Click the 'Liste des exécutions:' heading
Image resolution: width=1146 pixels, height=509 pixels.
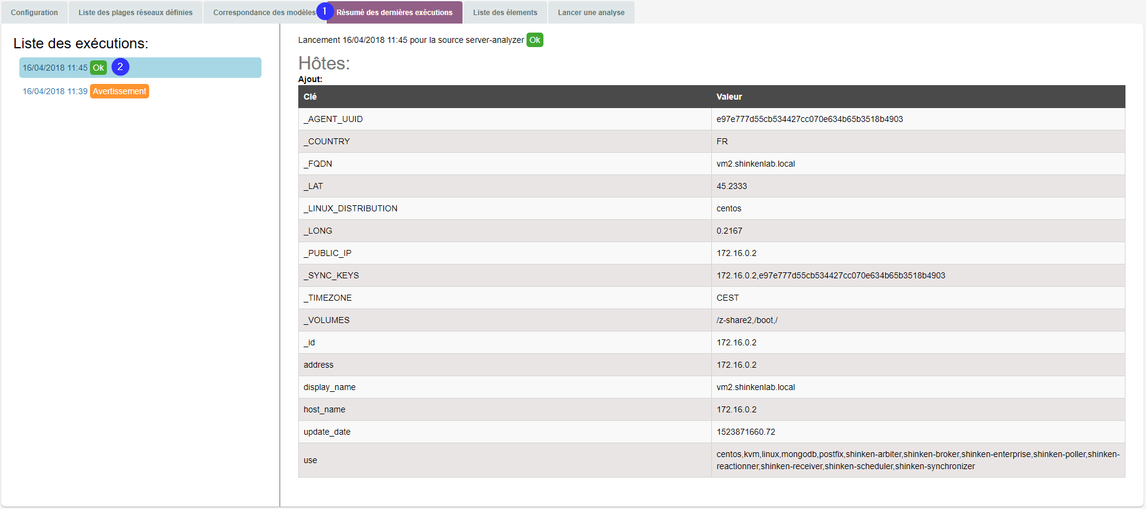tap(81, 43)
